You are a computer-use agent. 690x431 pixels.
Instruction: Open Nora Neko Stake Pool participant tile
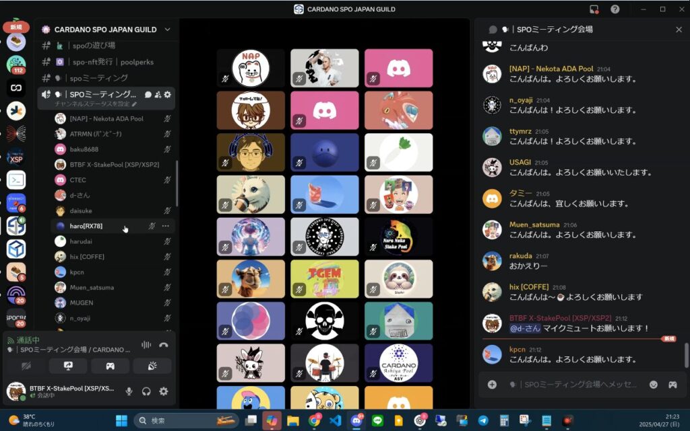[x=399, y=237]
